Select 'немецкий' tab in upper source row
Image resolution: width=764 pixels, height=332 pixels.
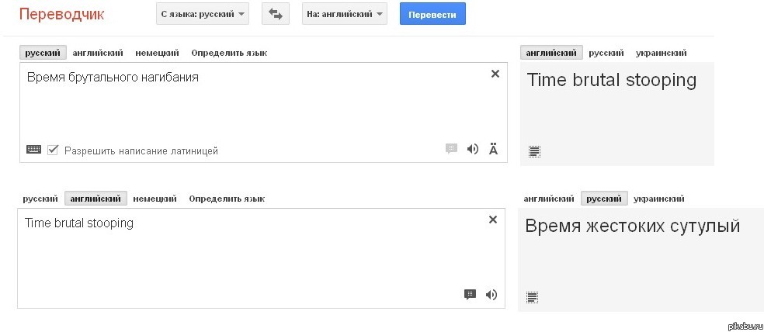point(157,53)
